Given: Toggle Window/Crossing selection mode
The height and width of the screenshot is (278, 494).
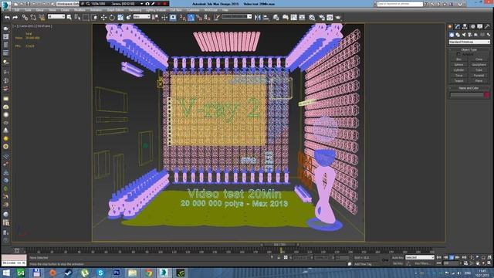Looking at the screenshot, I should tap(94, 18).
